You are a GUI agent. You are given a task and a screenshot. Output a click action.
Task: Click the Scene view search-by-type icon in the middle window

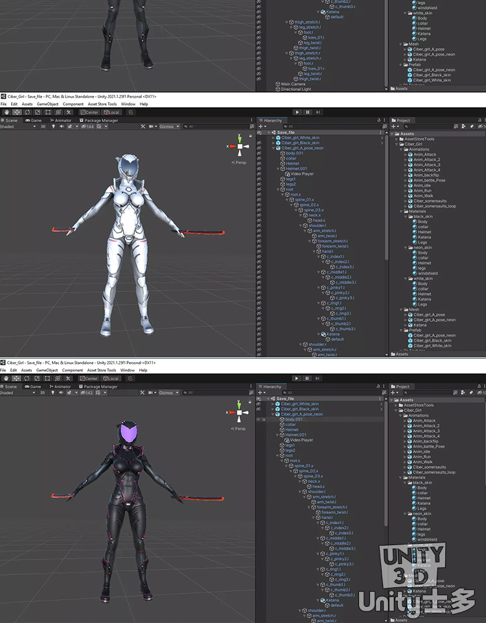click(x=251, y=127)
